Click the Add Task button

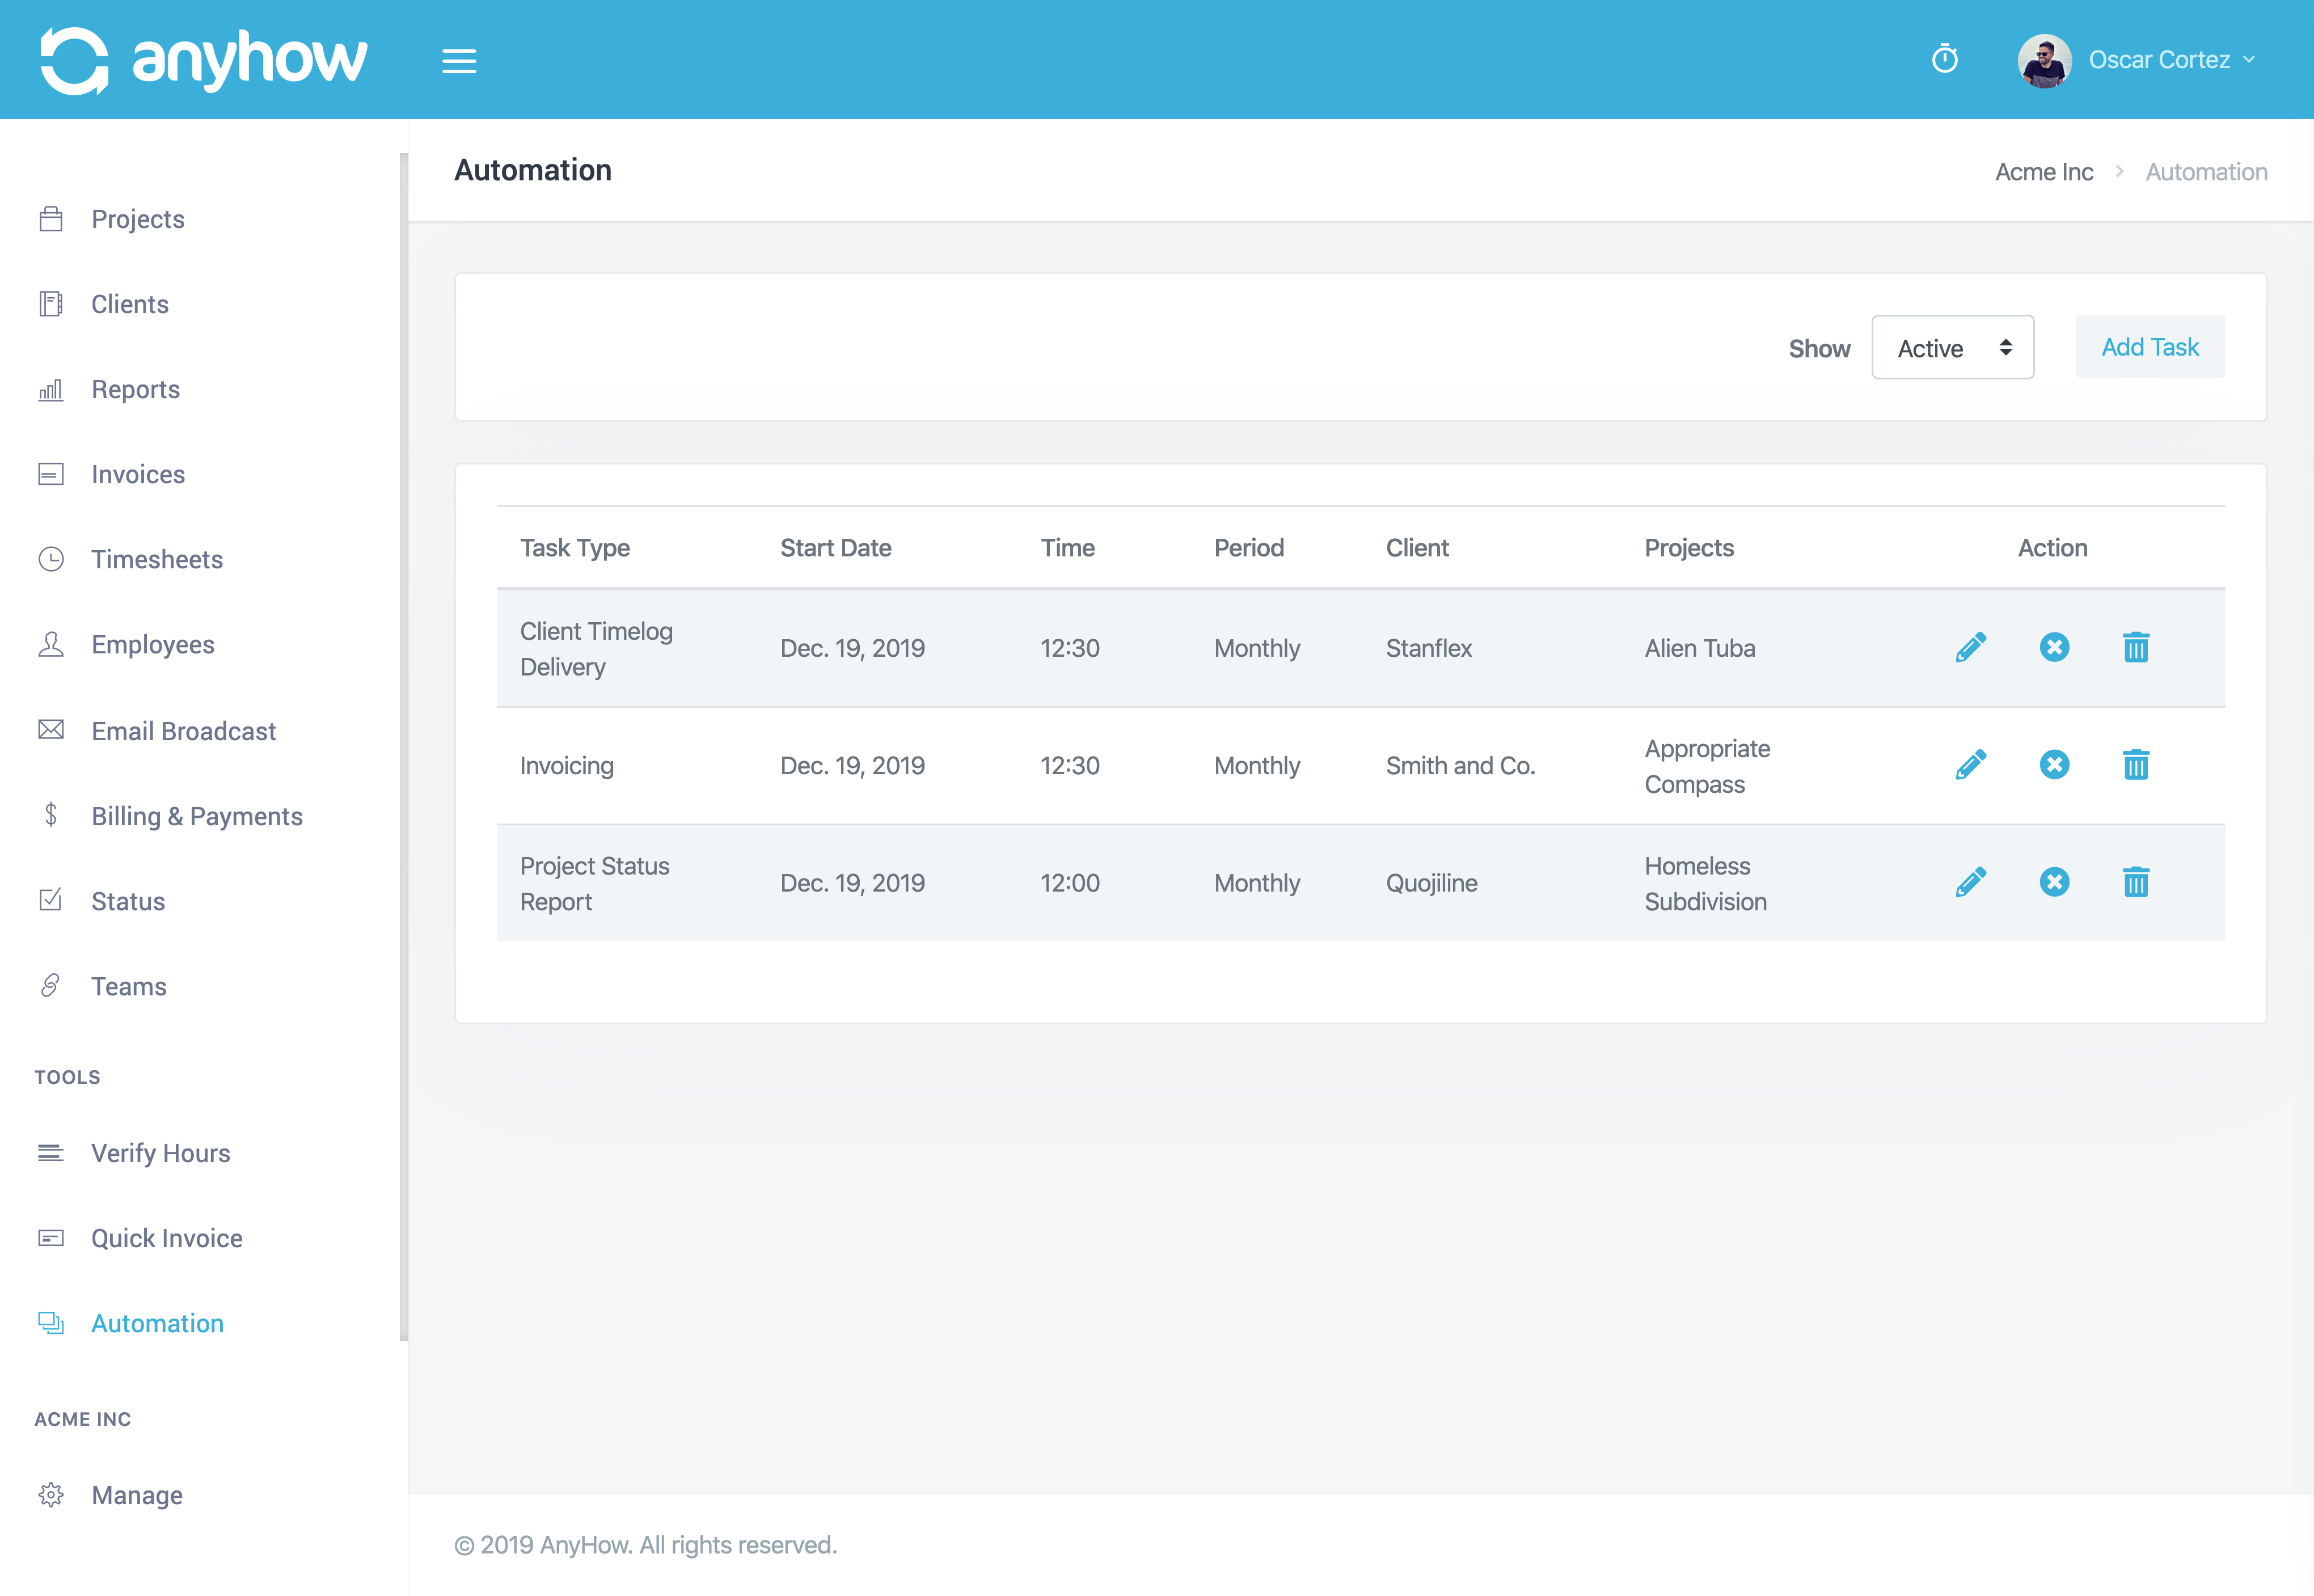point(2150,346)
